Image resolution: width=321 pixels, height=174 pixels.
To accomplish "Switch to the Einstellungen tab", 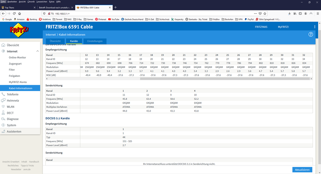I will click(x=95, y=41).
